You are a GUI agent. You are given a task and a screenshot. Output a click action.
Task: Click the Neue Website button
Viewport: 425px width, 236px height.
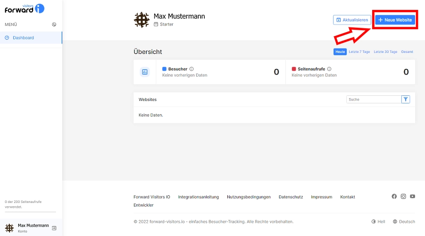click(395, 20)
